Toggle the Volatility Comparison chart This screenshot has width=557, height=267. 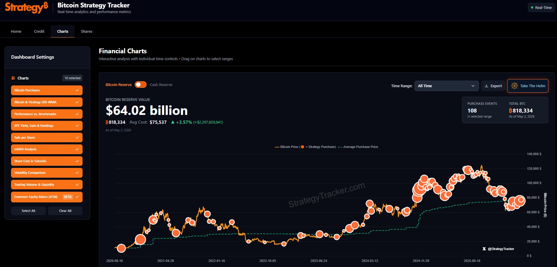click(x=47, y=173)
